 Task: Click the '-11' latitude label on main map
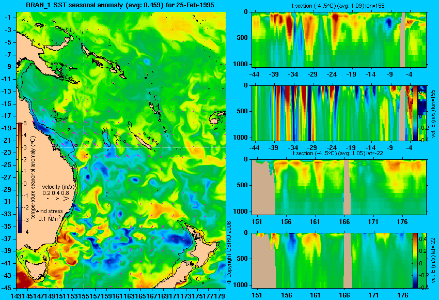6,79
